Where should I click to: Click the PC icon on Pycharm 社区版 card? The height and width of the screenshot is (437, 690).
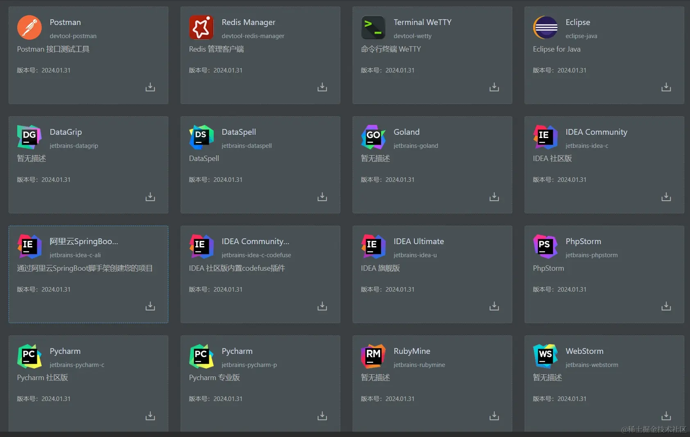pyautogui.click(x=29, y=356)
